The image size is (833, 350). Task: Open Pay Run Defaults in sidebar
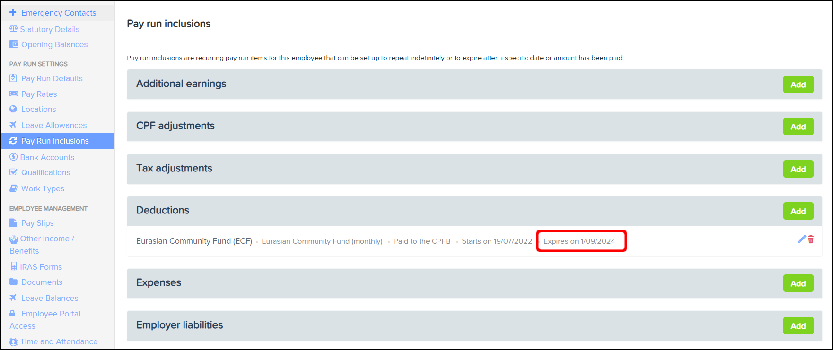[x=52, y=78]
